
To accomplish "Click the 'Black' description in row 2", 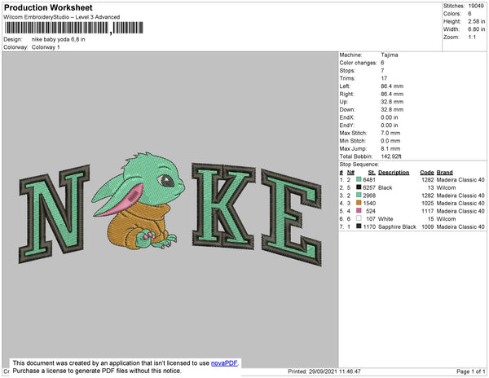I will pyautogui.click(x=385, y=187).
